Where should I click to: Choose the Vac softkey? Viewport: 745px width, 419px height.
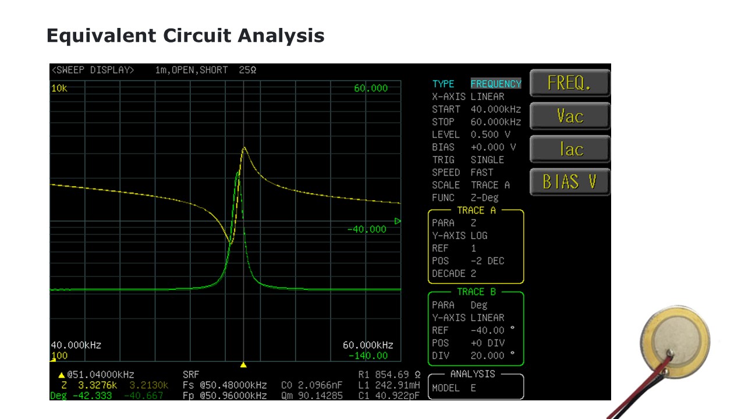[570, 116]
